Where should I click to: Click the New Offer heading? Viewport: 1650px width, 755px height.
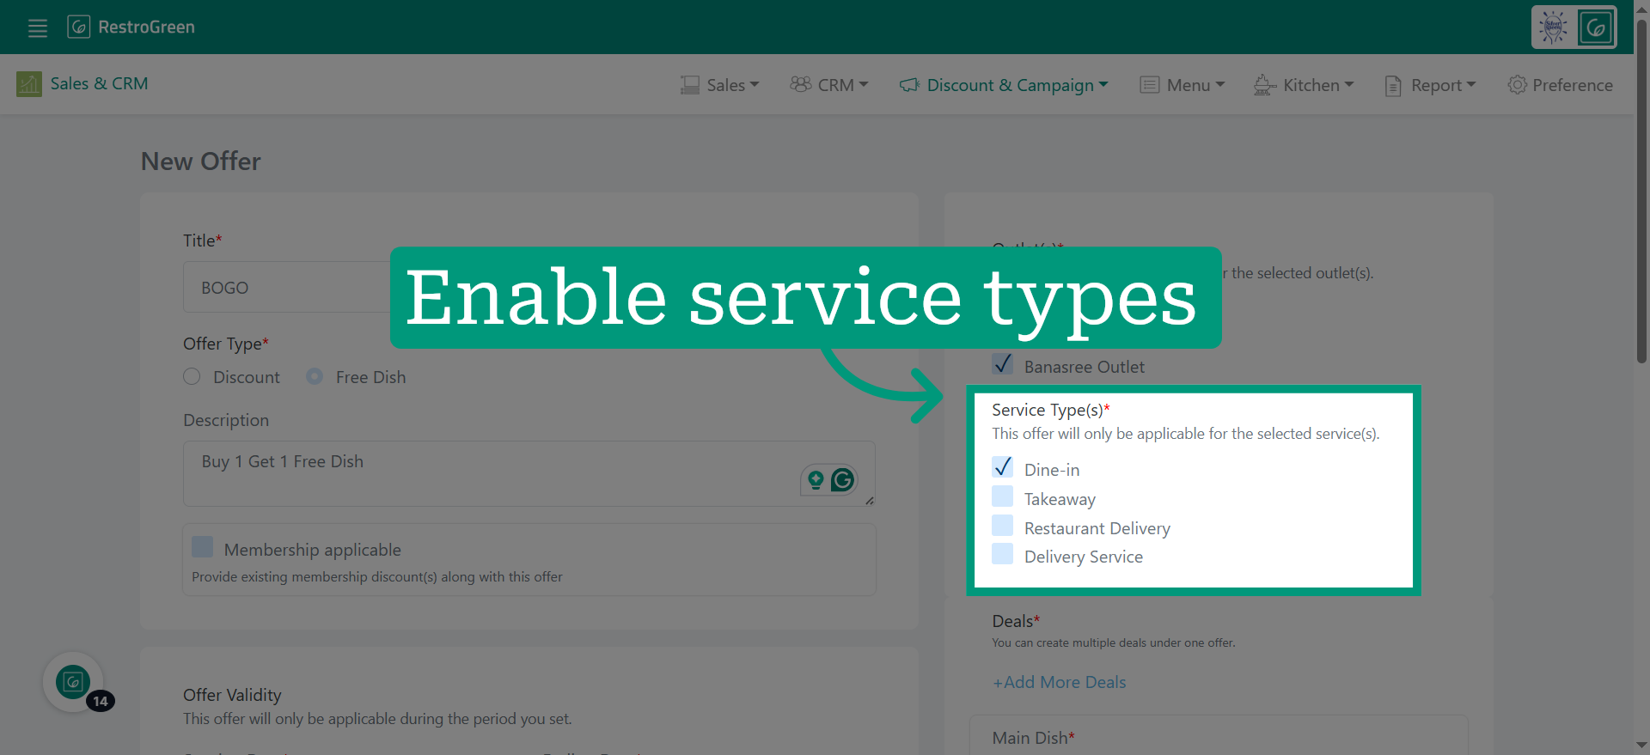pos(201,161)
